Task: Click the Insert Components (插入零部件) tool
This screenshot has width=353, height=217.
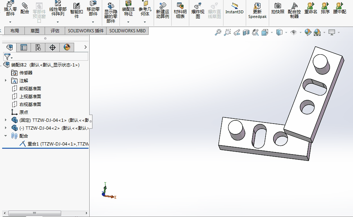Action: point(10,8)
